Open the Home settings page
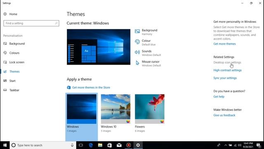 coord(10,14)
